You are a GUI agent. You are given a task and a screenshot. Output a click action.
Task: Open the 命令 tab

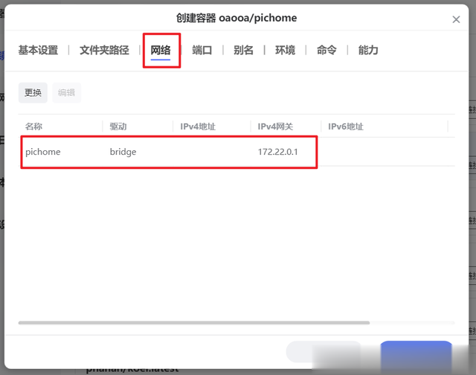click(327, 50)
